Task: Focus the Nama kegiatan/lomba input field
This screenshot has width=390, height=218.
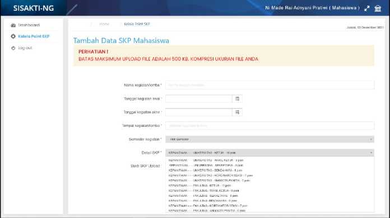Action: coord(270,85)
